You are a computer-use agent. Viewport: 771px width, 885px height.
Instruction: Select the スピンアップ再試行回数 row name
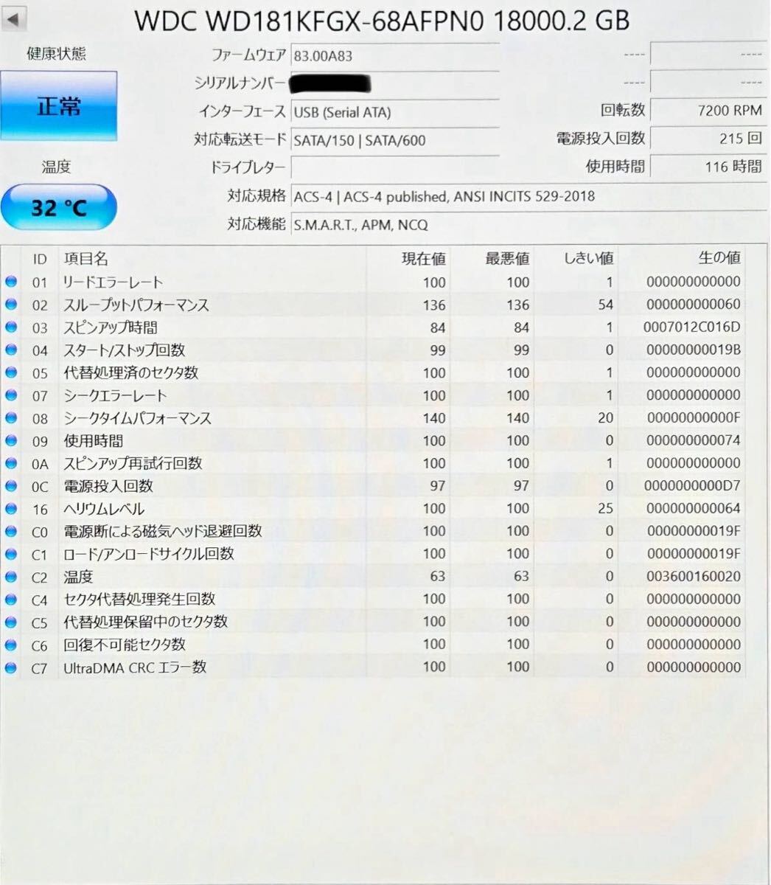coord(133,463)
